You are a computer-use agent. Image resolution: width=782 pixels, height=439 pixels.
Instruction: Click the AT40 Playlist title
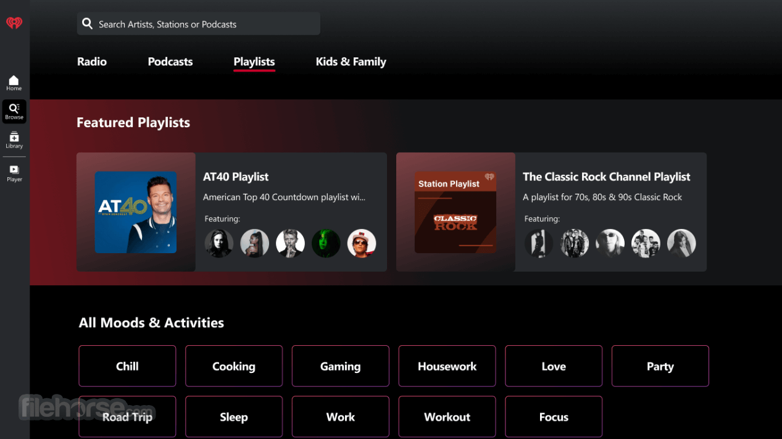coord(236,177)
